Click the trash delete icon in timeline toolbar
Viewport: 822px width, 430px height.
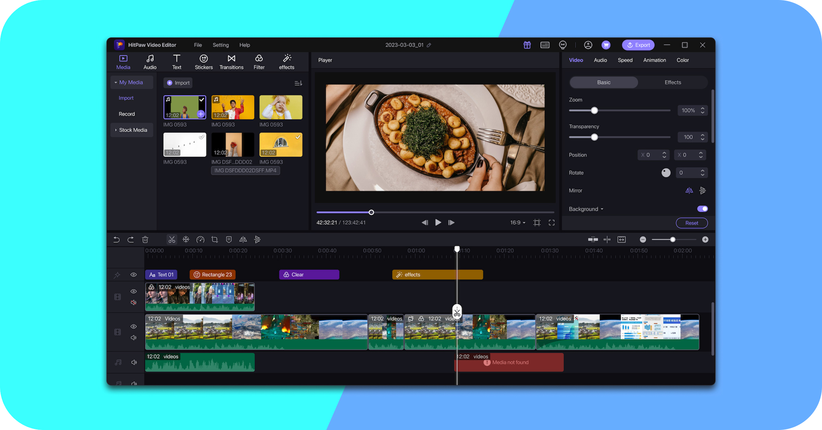145,239
